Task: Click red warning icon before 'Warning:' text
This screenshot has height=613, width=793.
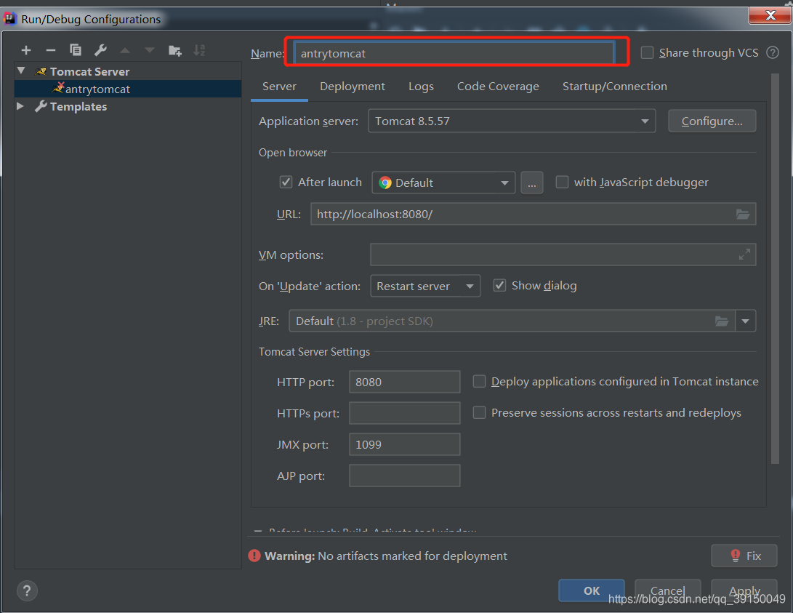Action: (254, 556)
